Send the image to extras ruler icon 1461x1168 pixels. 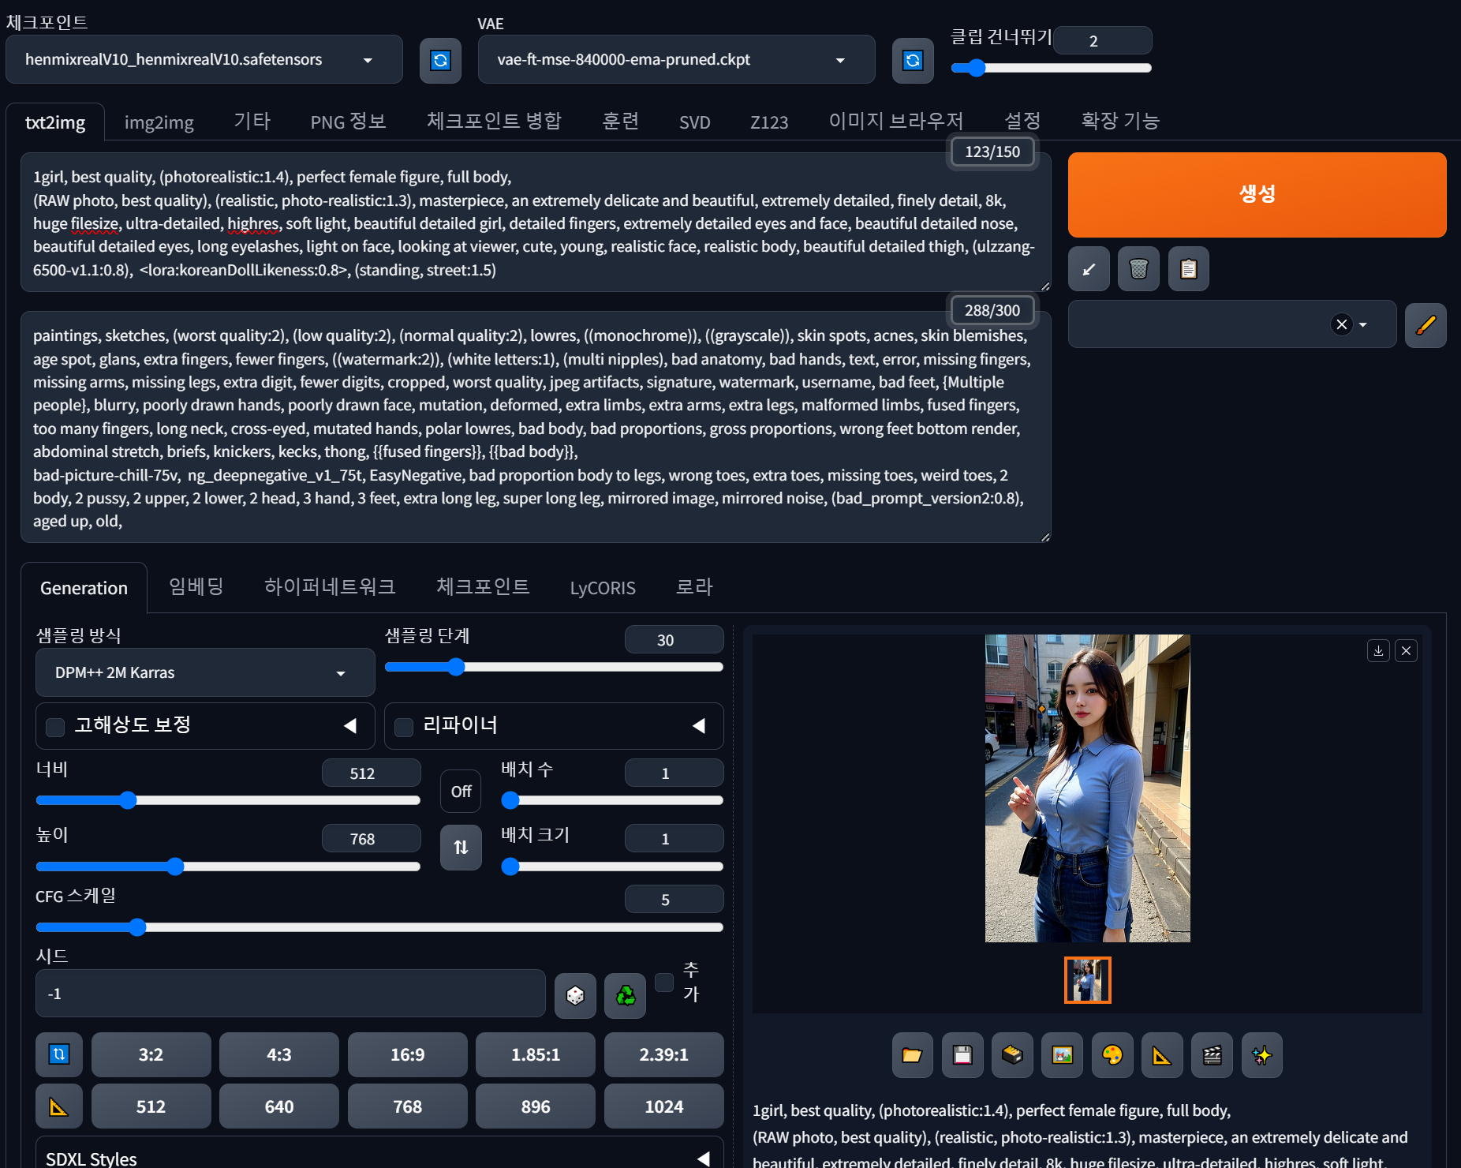point(1162,1055)
